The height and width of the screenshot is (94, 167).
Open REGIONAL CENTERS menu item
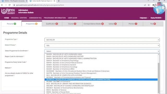click(x=19, y=18)
